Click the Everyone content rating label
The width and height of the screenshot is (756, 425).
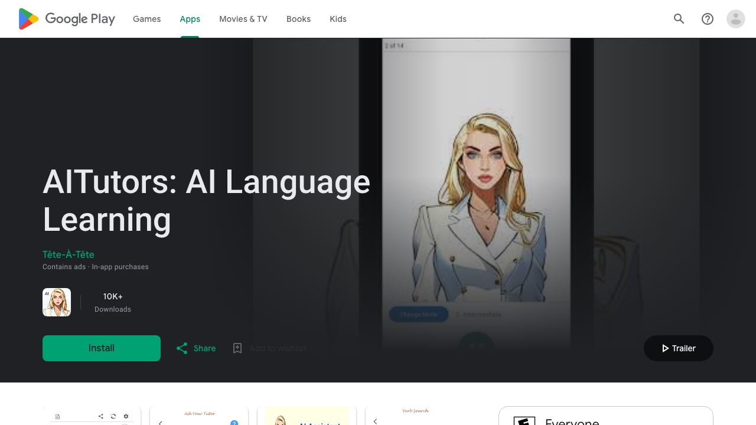[x=572, y=421]
